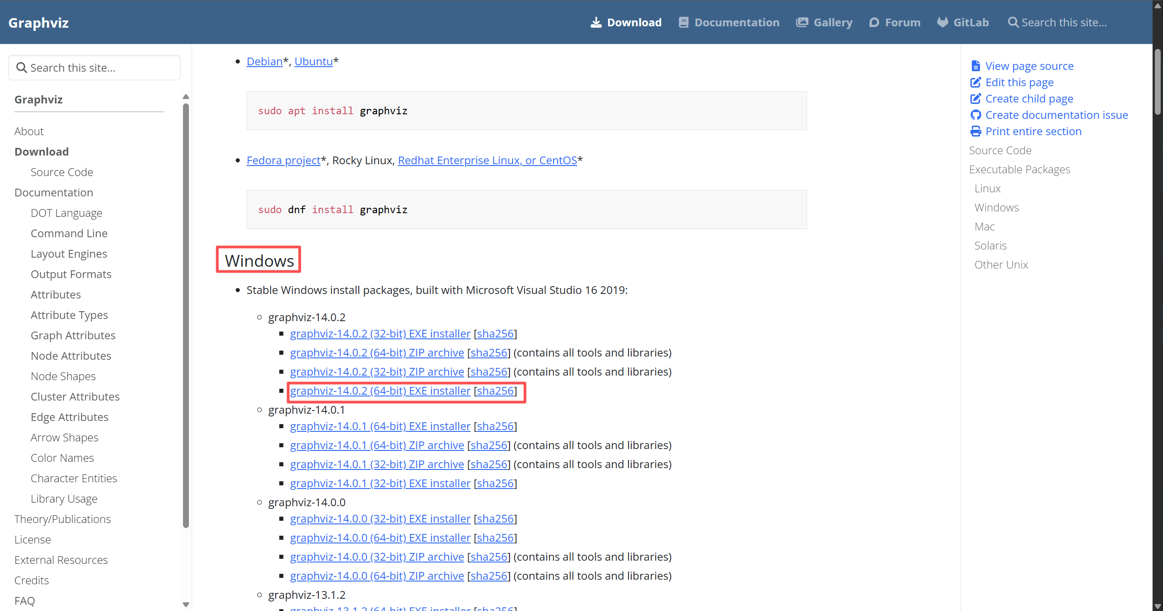Click the Documentation book icon in navbar
The width and height of the screenshot is (1163, 611).
[683, 22]
